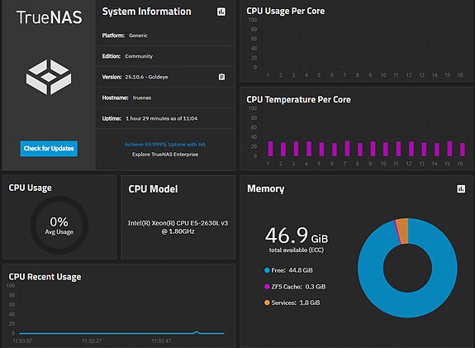
Task: Click the Intel Xeon CPU model text
Action: pos(178,227)
